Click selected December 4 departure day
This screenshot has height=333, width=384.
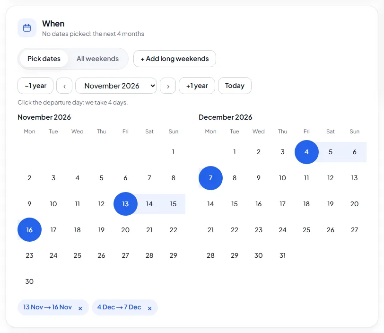pyautogui.click(x=306, y=152)
